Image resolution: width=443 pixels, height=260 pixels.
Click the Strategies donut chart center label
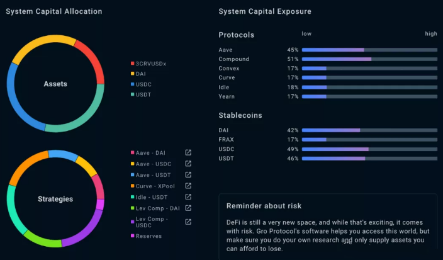pos(55,199)
